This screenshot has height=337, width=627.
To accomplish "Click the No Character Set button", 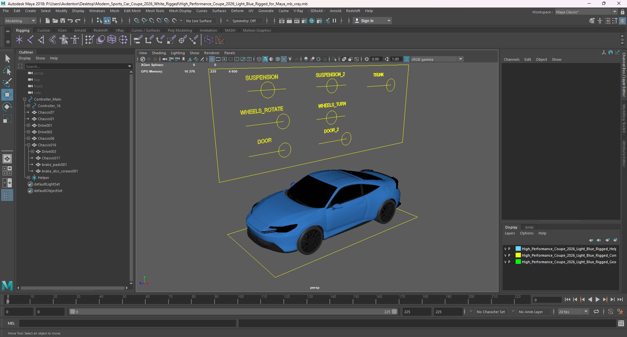I will pyautogui.click(x=490, y=312).
